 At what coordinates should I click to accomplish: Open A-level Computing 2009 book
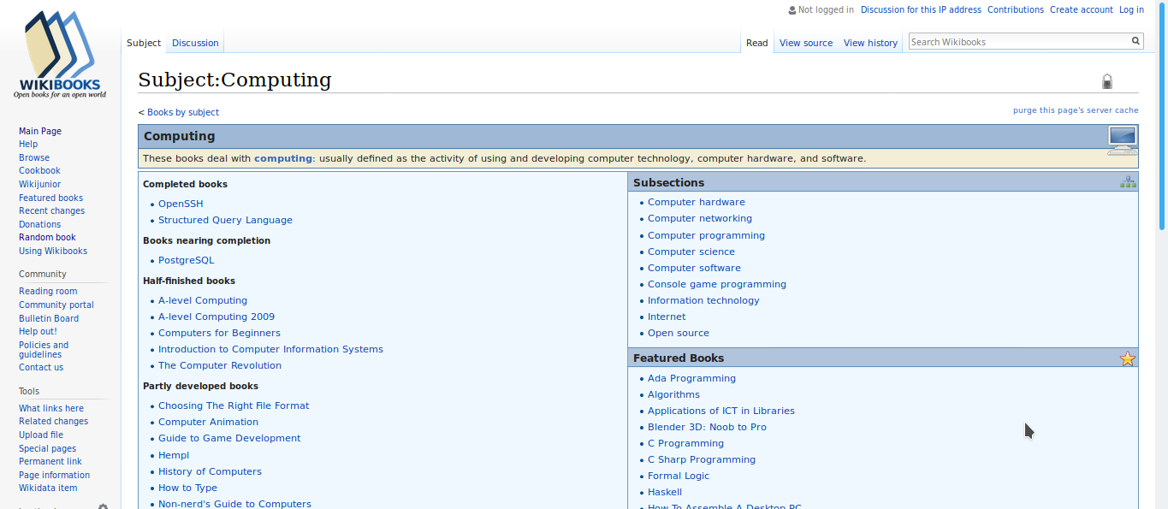216,317
